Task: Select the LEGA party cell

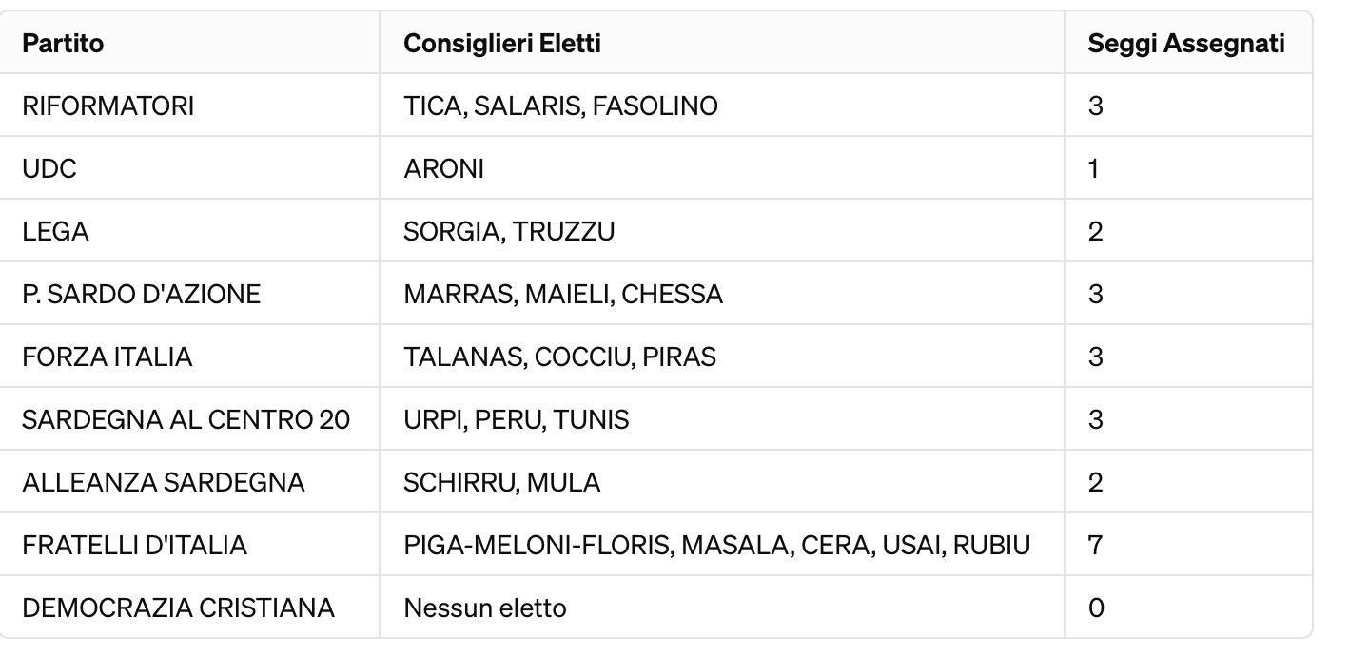Action: [x=55, y=232]
